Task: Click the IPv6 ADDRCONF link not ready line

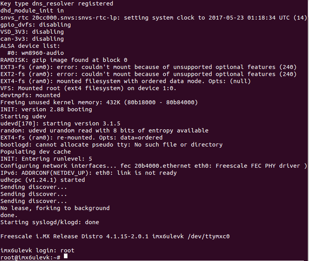Action: click(89, 173)
